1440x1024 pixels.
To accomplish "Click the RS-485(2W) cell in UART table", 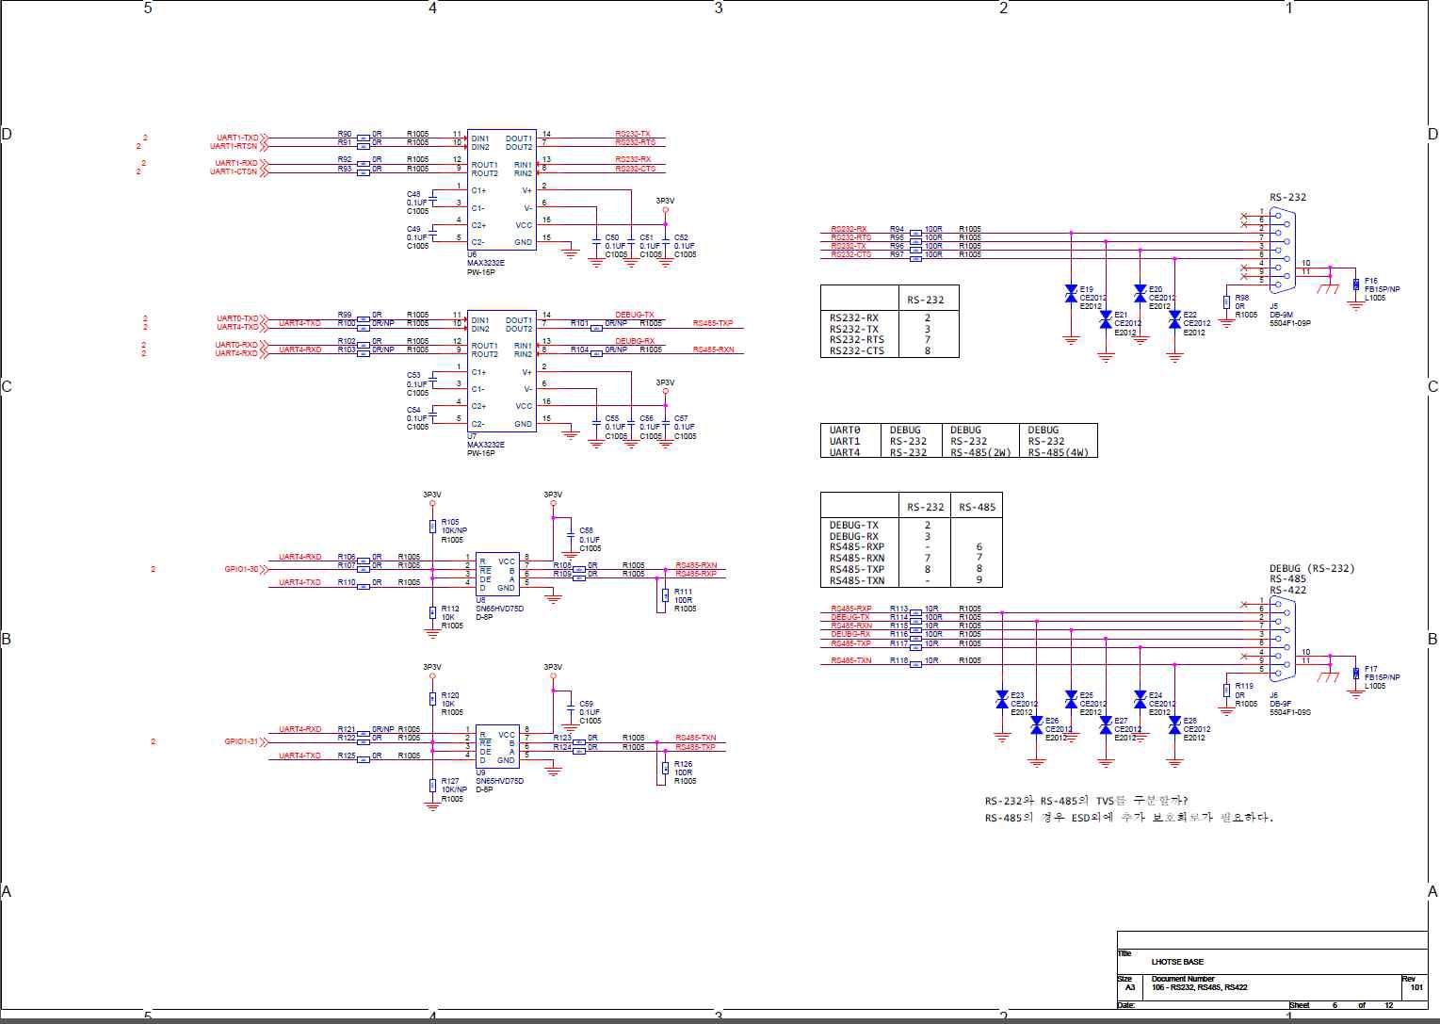I will coord(980,452).
